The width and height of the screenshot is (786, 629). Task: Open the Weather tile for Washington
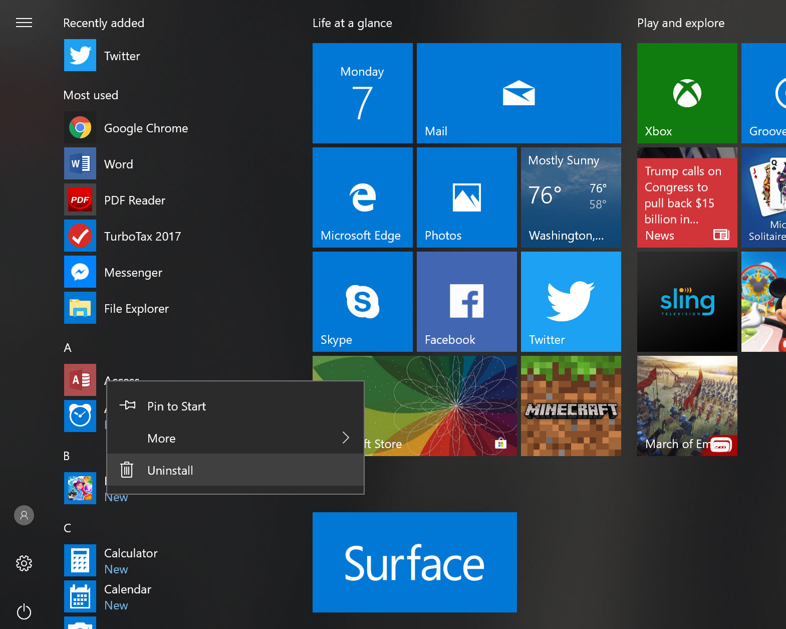(571, 197)
